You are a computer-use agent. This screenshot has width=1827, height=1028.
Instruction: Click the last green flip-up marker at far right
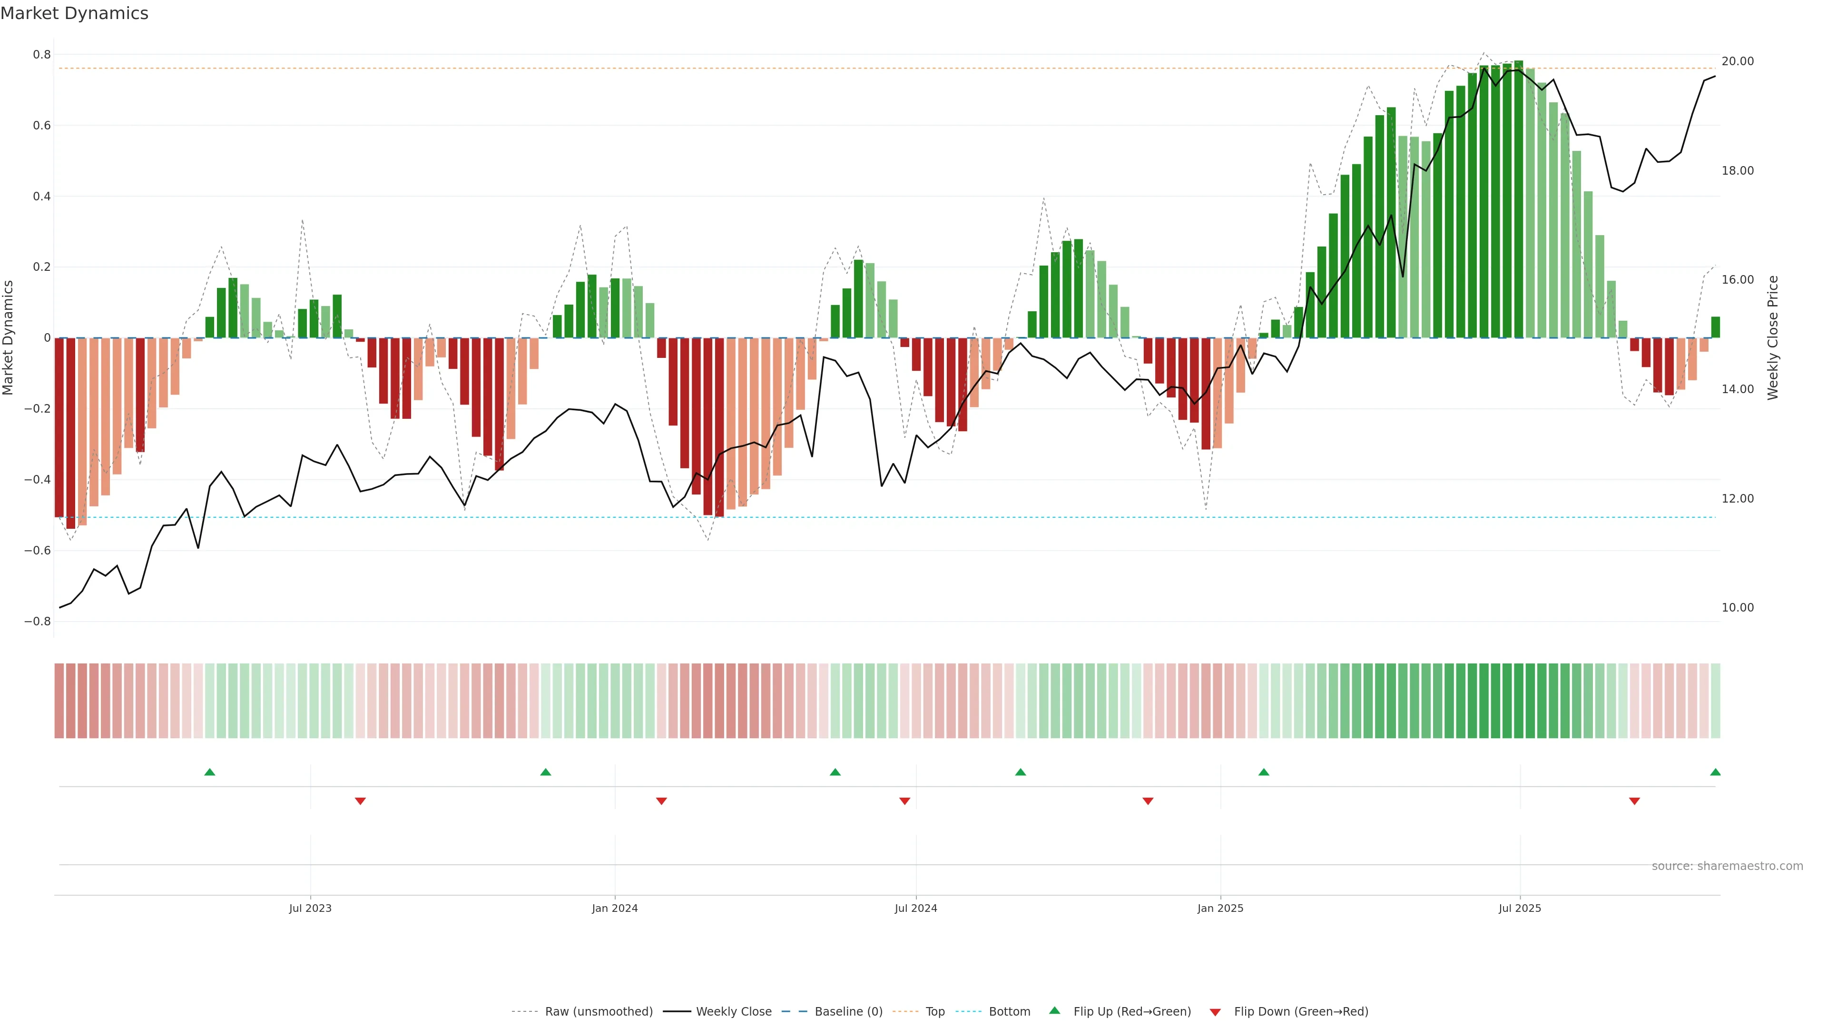point(1715,772)
